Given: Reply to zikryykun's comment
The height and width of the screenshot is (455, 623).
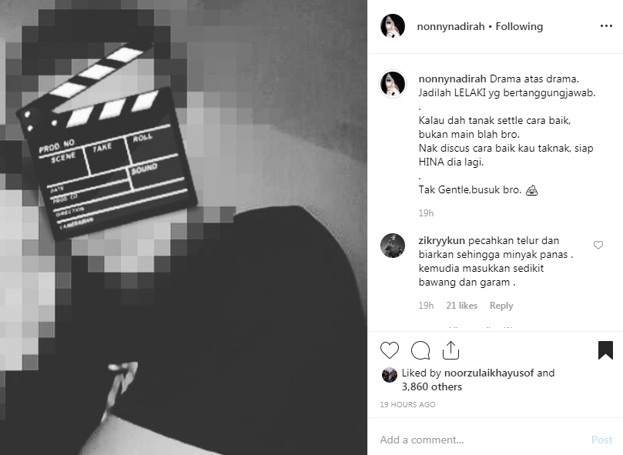Looking at the screenshot, I should pos(501,306).
